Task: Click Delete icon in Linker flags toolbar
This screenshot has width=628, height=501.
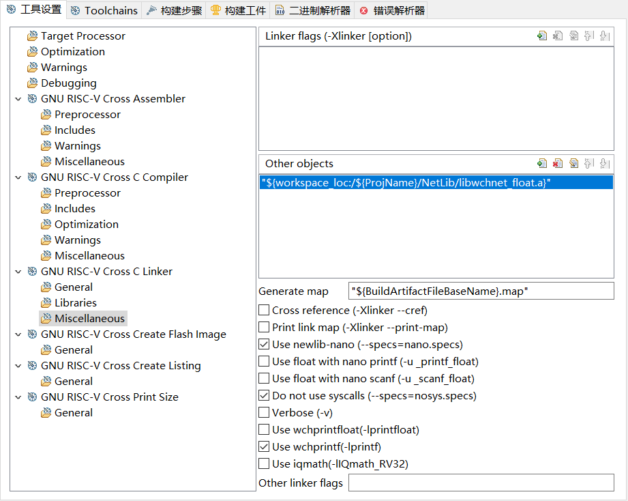Action: tap(558, 36)
